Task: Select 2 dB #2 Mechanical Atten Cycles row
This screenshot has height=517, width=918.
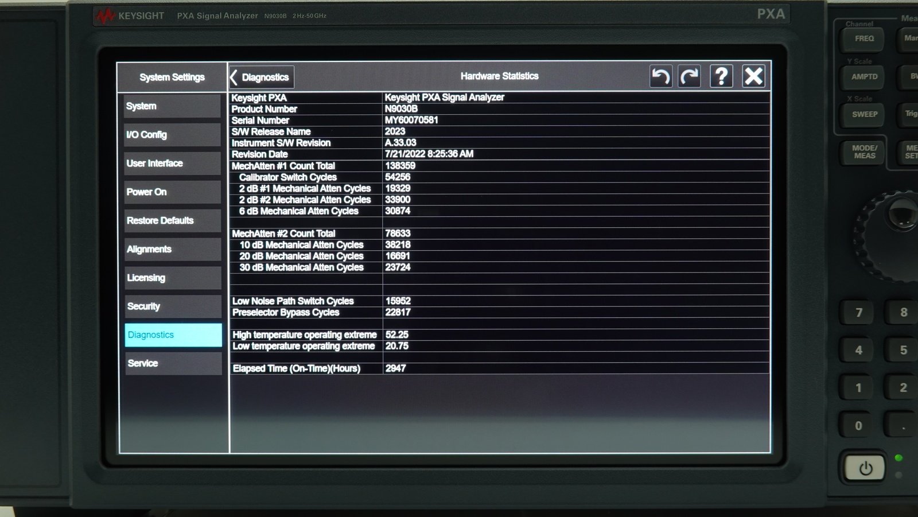Action: tap(499, 200)
